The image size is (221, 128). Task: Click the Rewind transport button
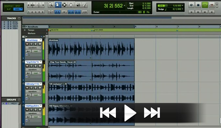[198, 12]
